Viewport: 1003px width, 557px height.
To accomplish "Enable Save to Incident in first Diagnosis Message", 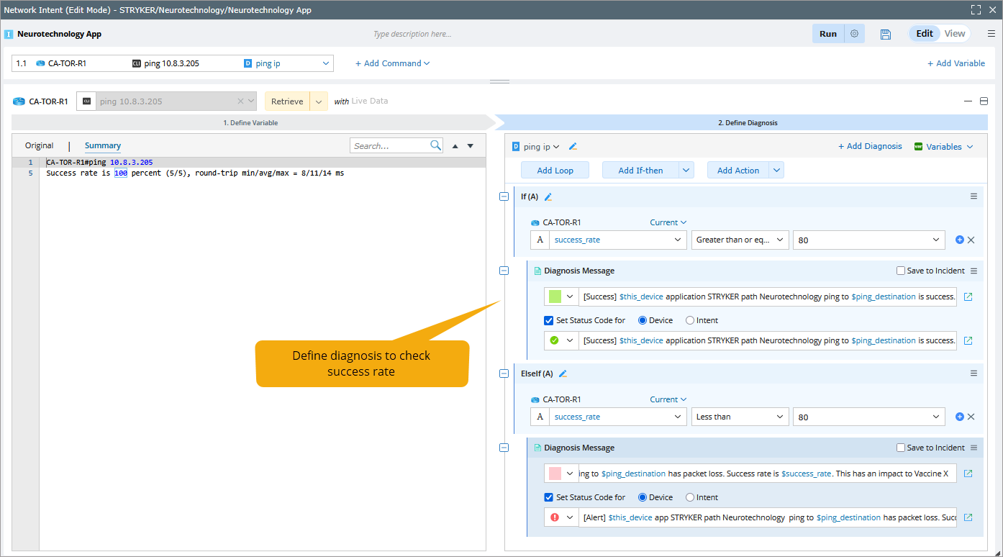I will [901, 271].
